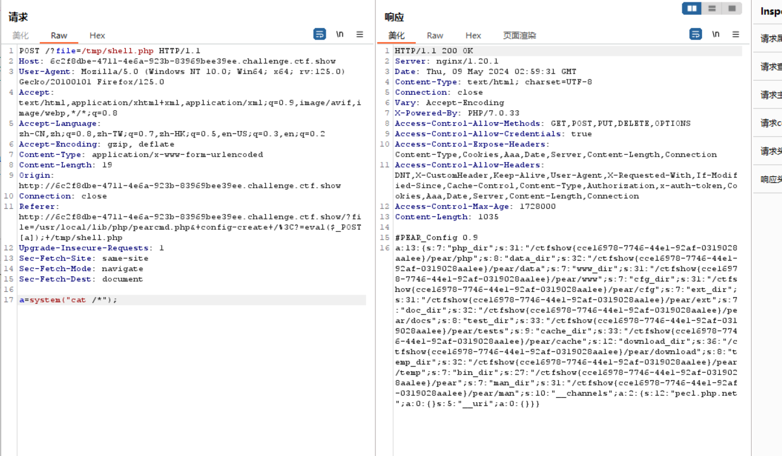Open the request pane hamburger options menu
The image size is (782, 456).
click(360, 34)
